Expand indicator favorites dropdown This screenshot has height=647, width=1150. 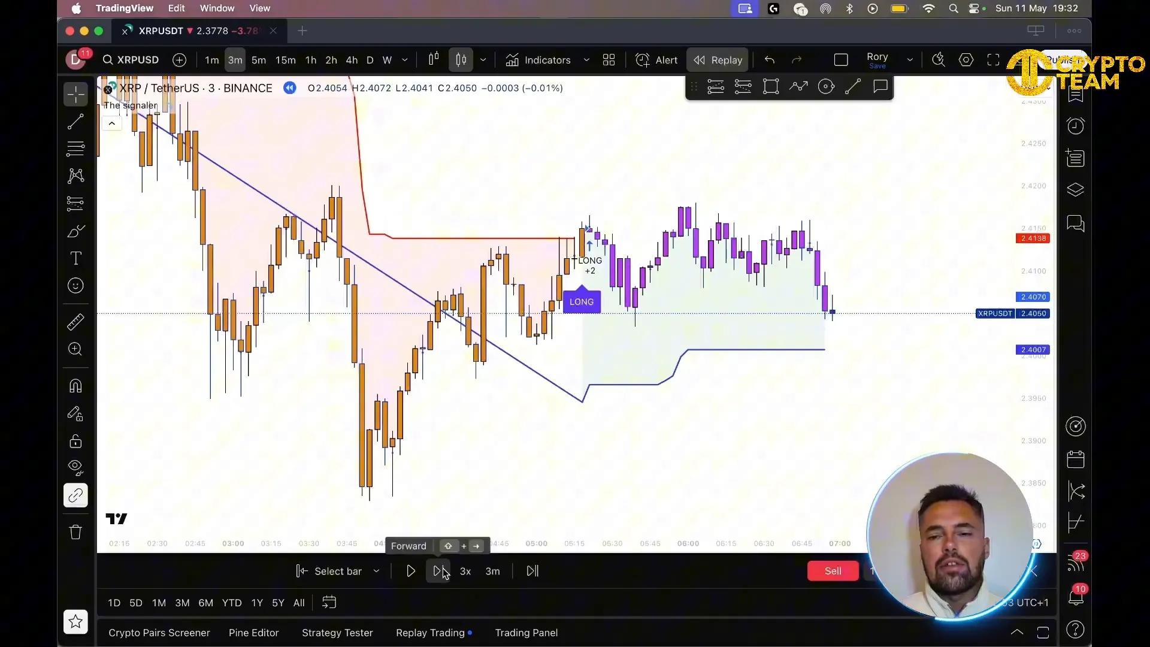click(x=586, y=60)
